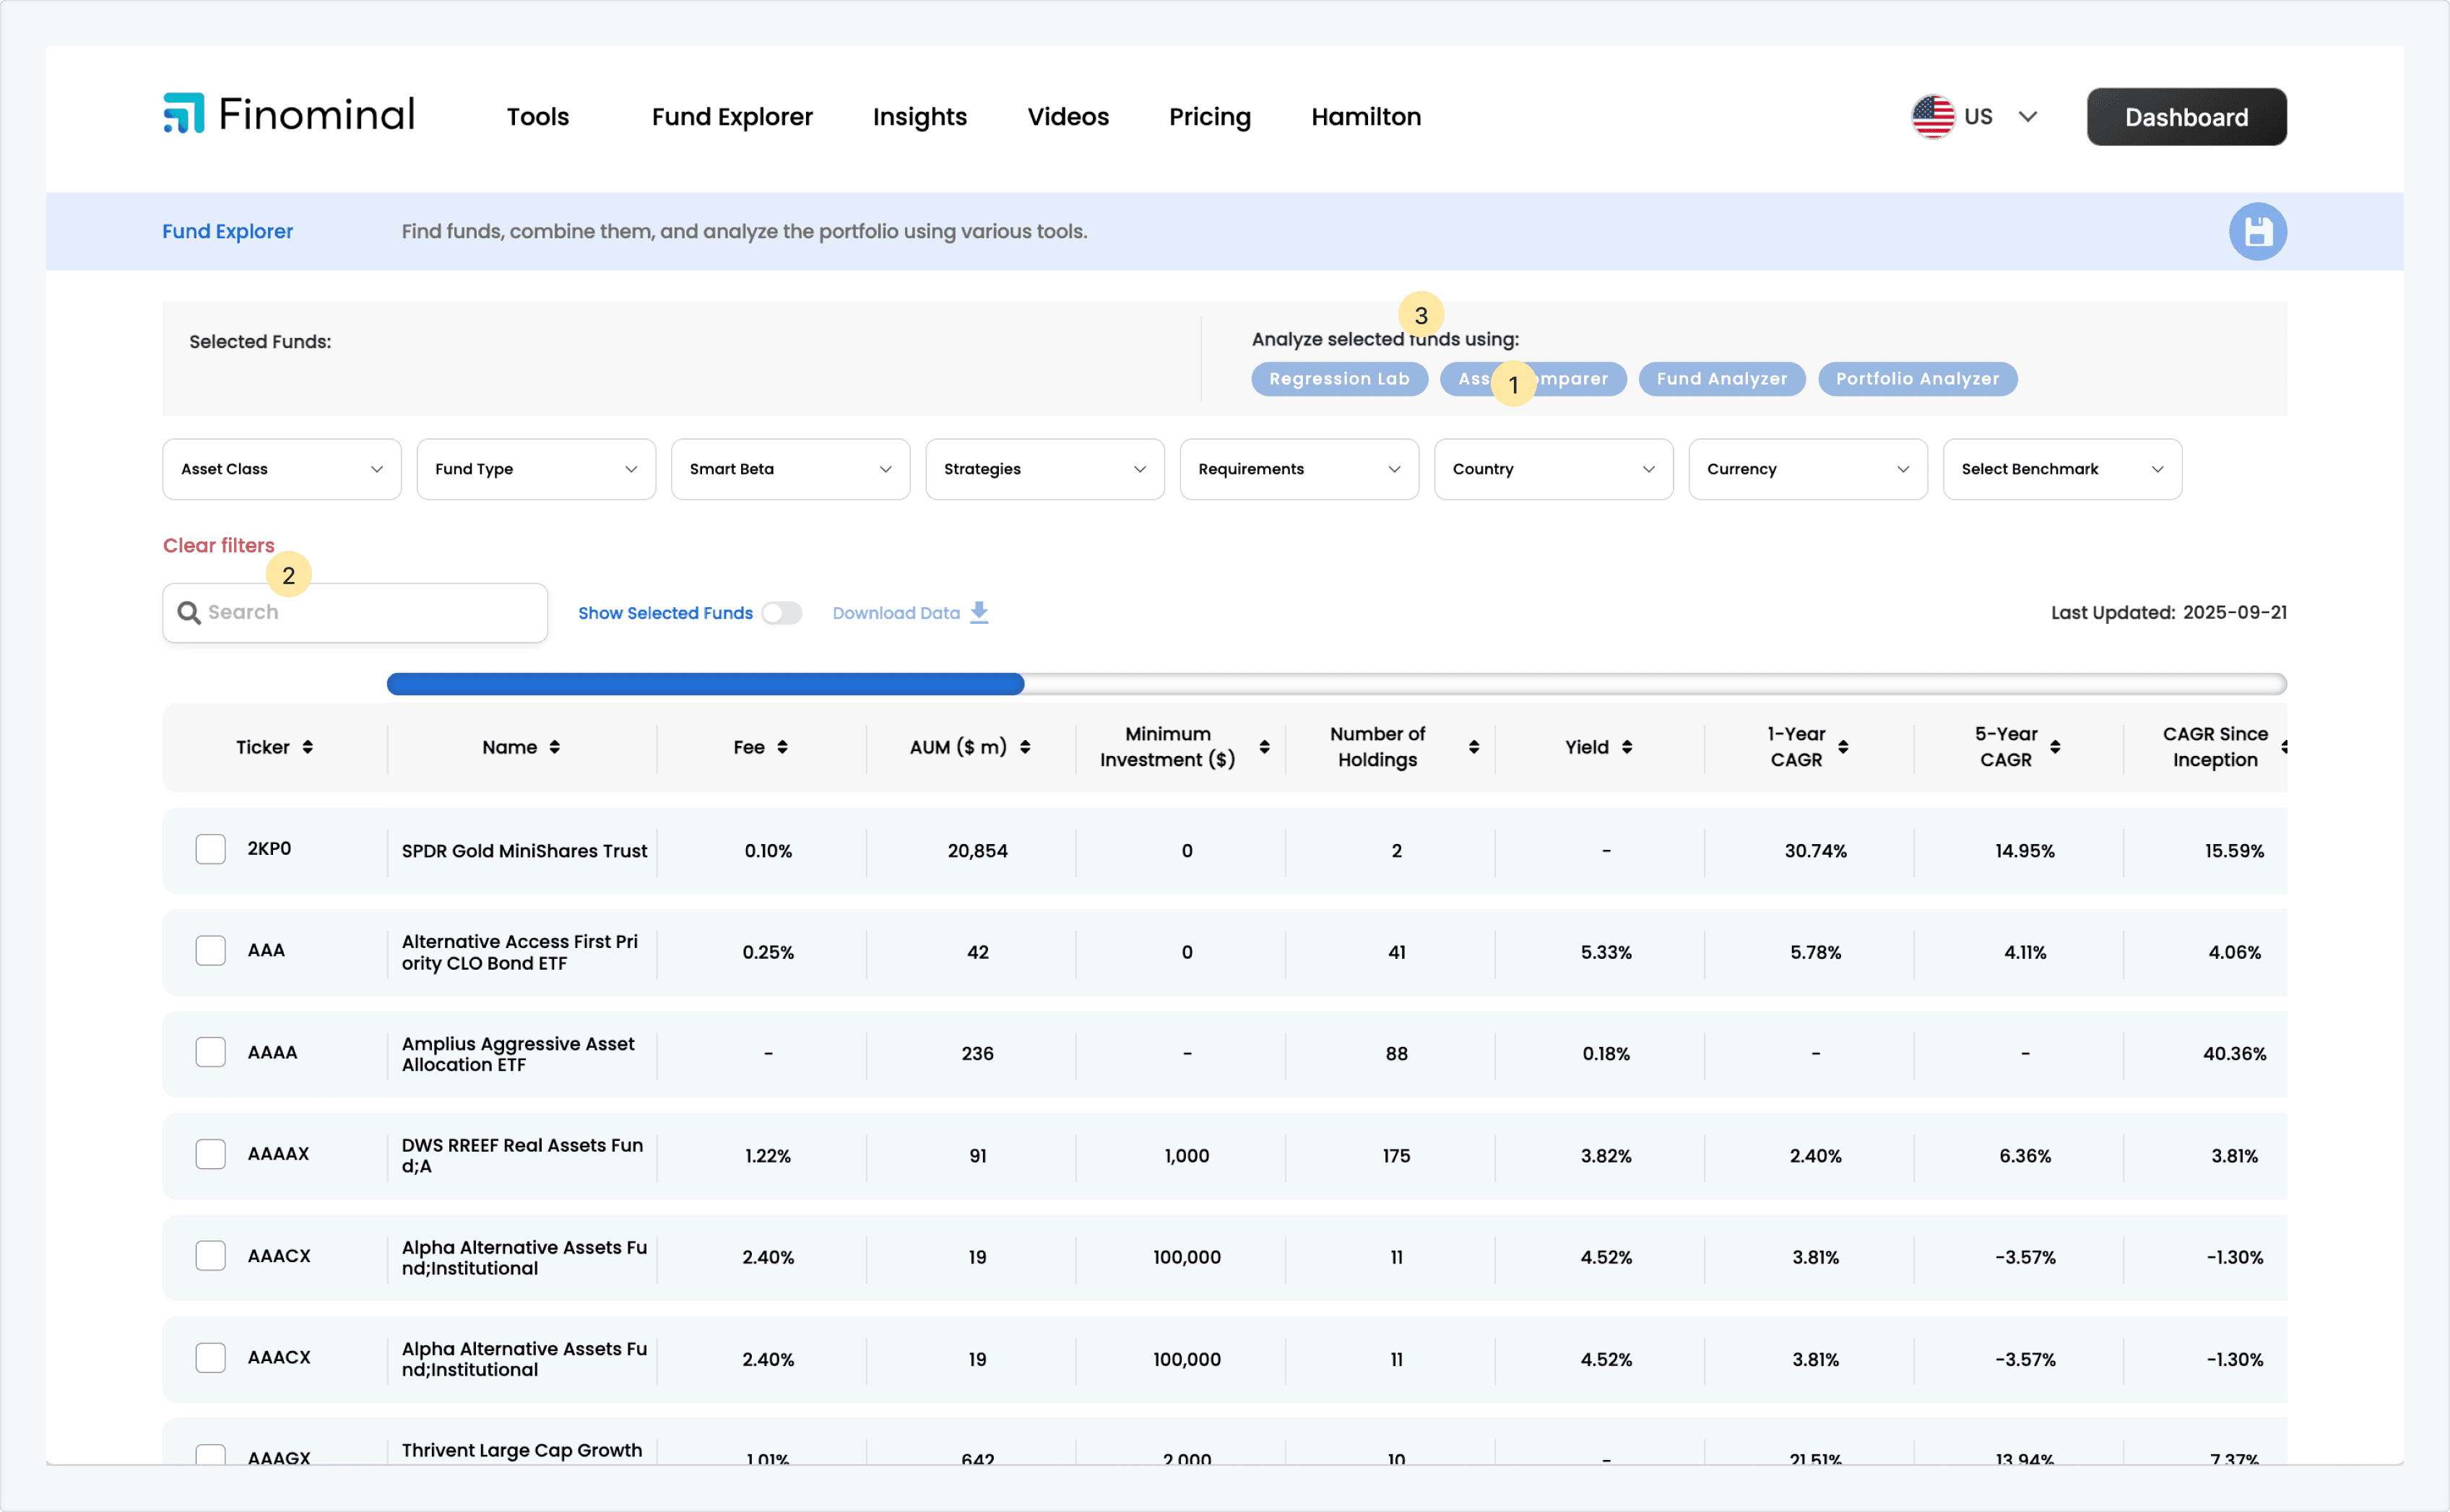Image resolution: width=2450 pixels, height=1512 pixels.
Task: Click the 40.36% CAGR Since Inception value
Action: point(2235,1054)
